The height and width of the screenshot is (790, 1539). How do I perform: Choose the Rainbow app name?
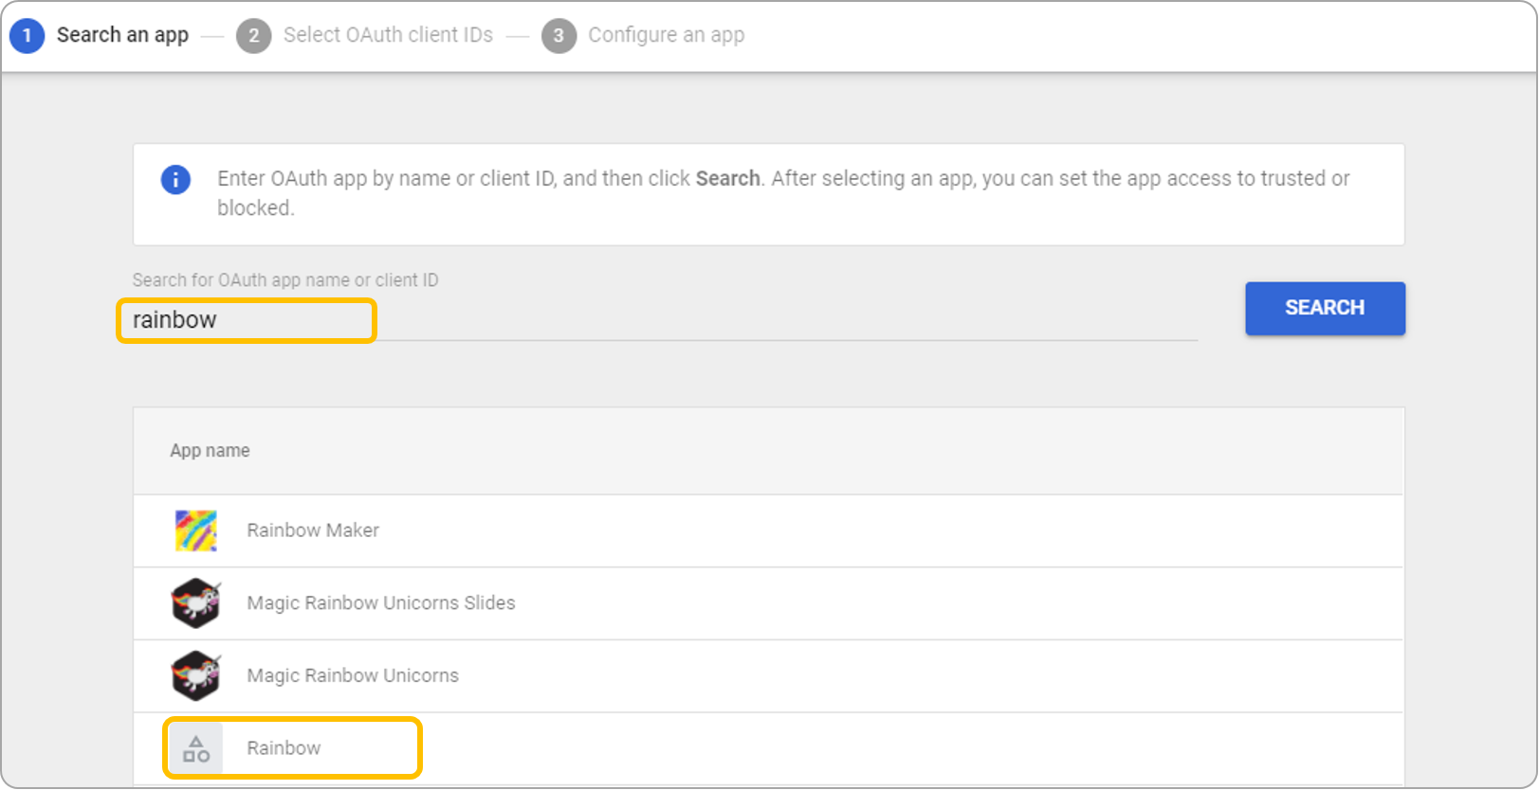(x=284, y=748)
